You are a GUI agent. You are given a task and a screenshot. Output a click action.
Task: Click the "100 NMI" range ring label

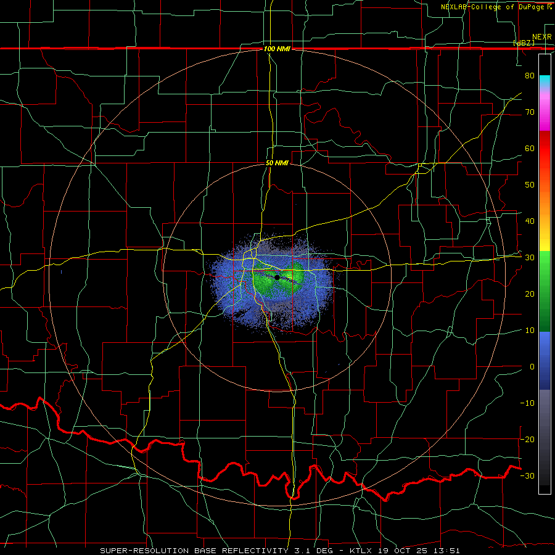[277, 49]
